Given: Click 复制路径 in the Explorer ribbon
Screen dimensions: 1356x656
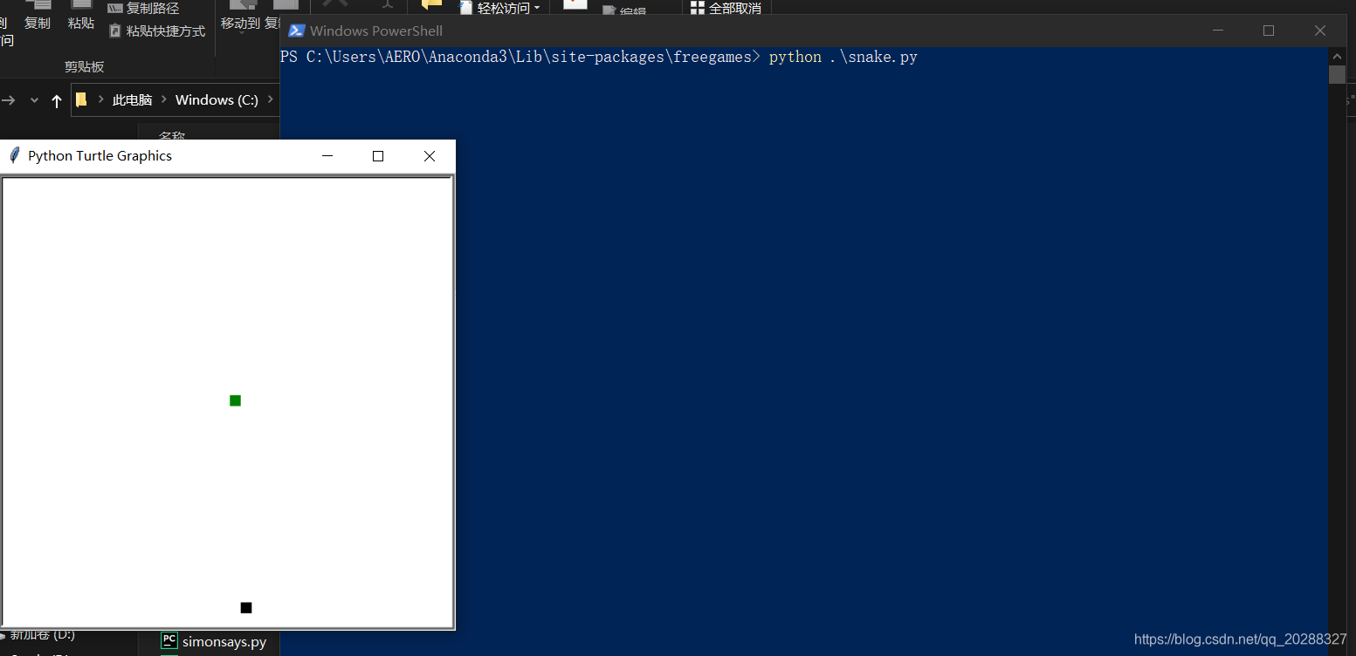Looking at the screenshot, I should (143, 9).
